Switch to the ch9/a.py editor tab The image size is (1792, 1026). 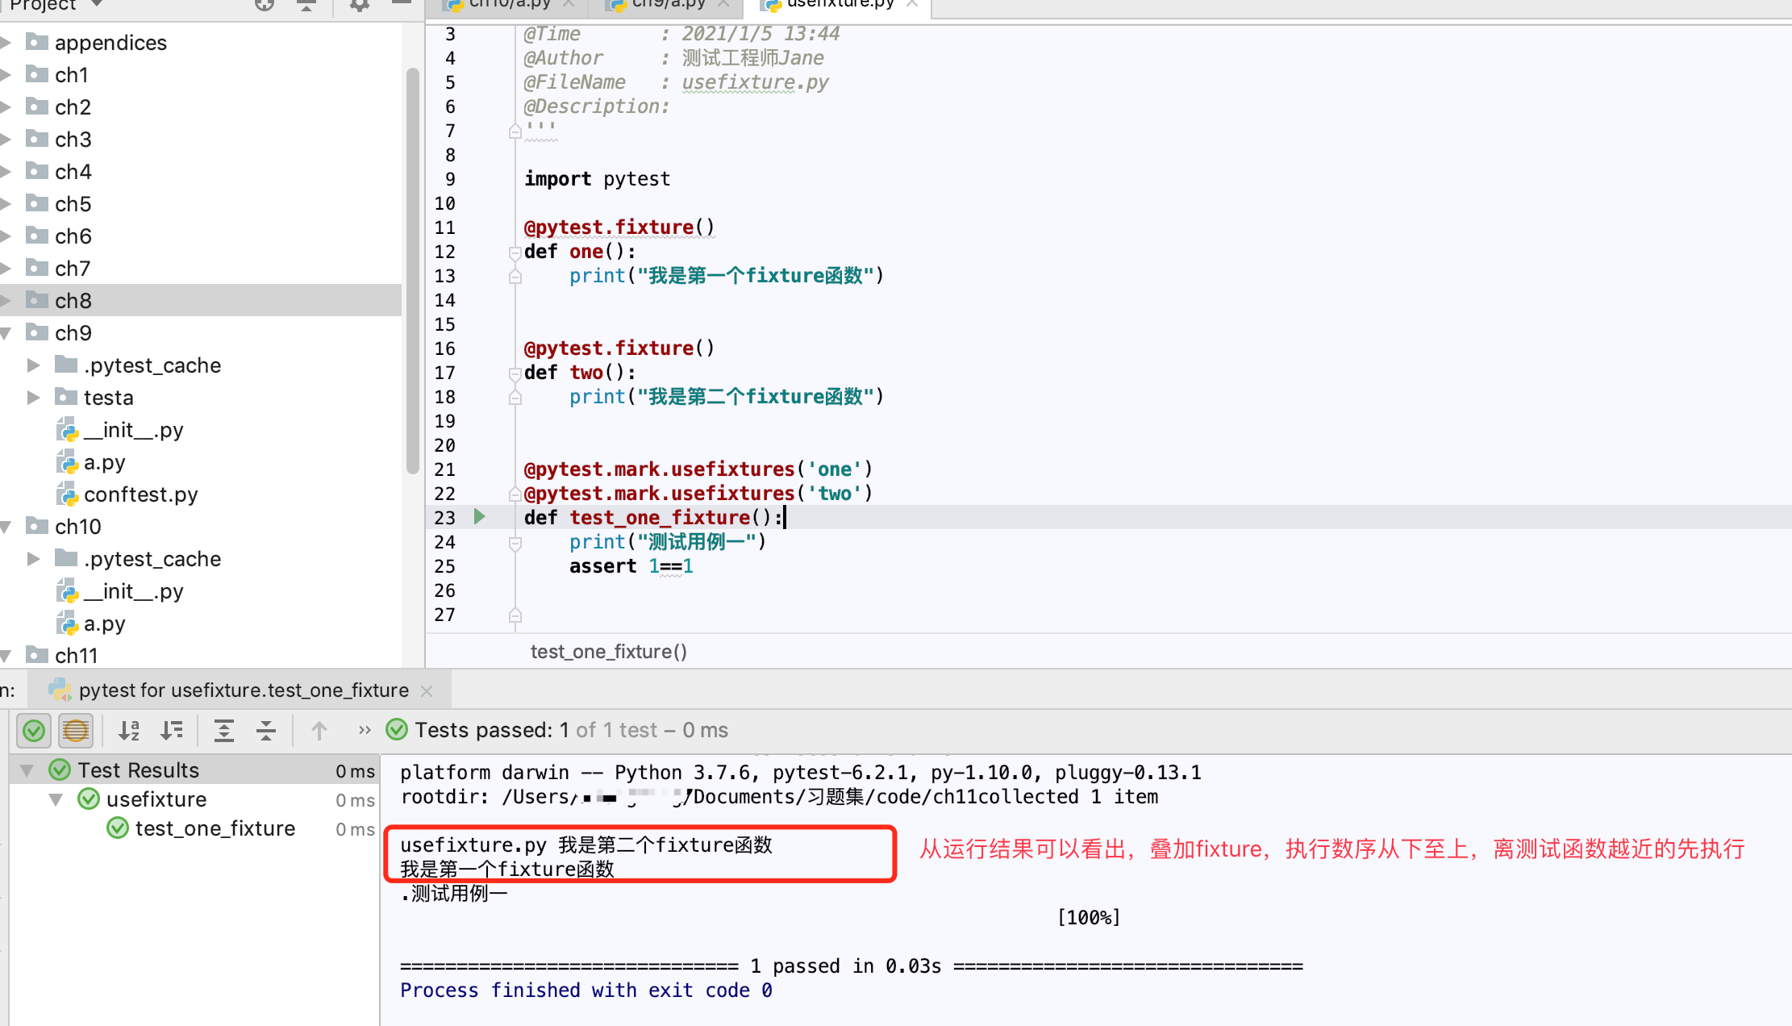661,4
